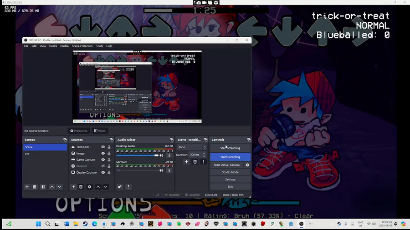Open transition properties three-dot menu
Screen dimensions: 410x230
pos(203,162)
